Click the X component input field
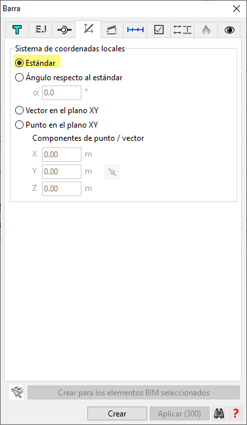247x425 pixels. (x=62, y=155)
